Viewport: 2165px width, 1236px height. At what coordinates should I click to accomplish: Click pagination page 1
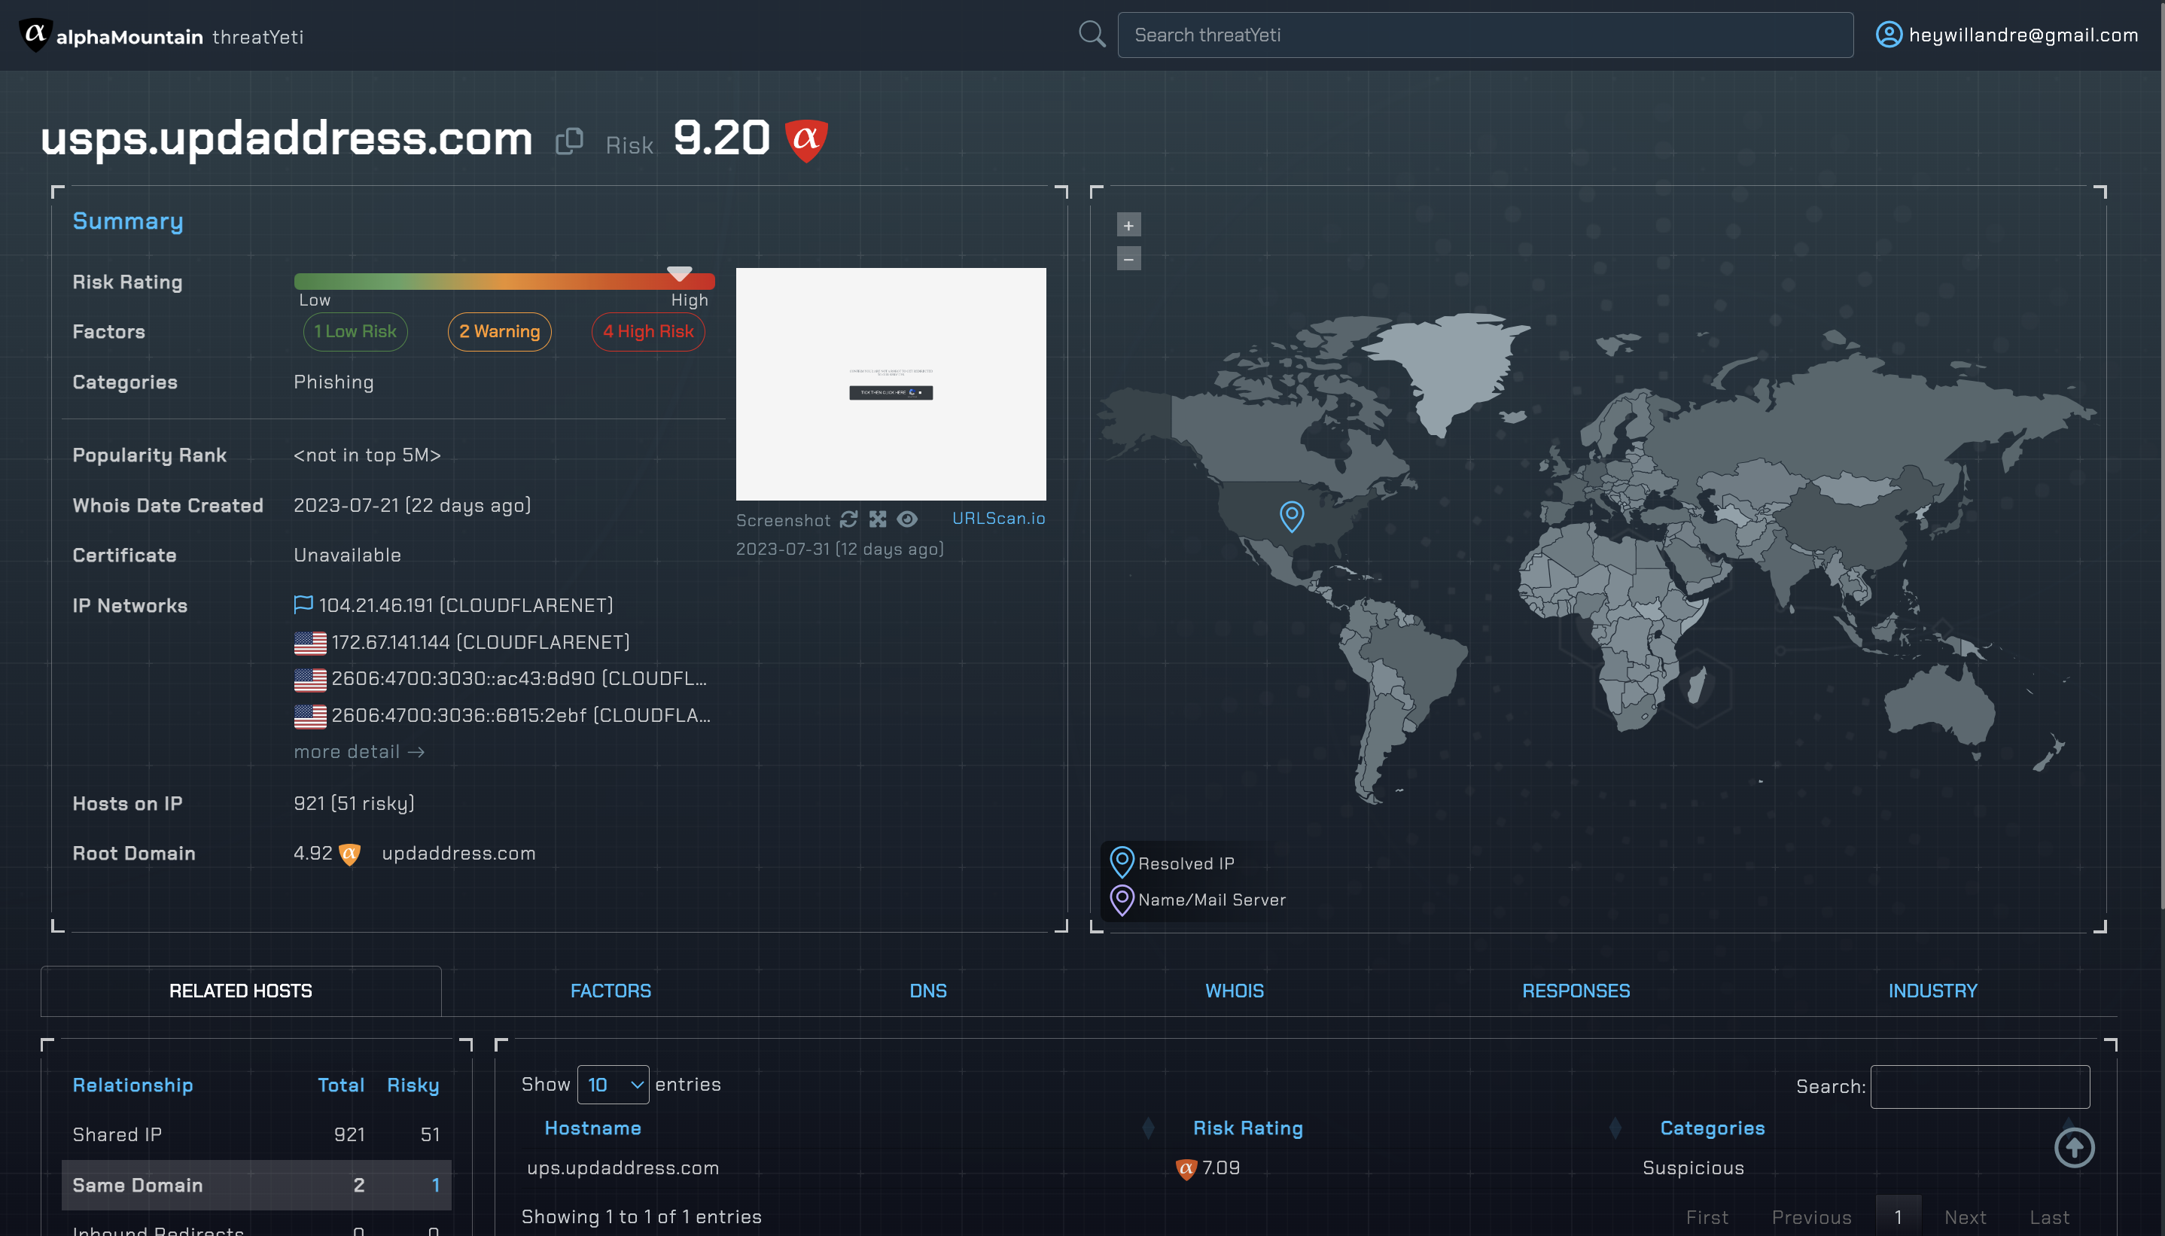pos(1898,1216)
